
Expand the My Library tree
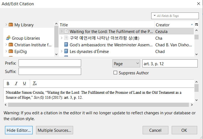pos(6,25)
